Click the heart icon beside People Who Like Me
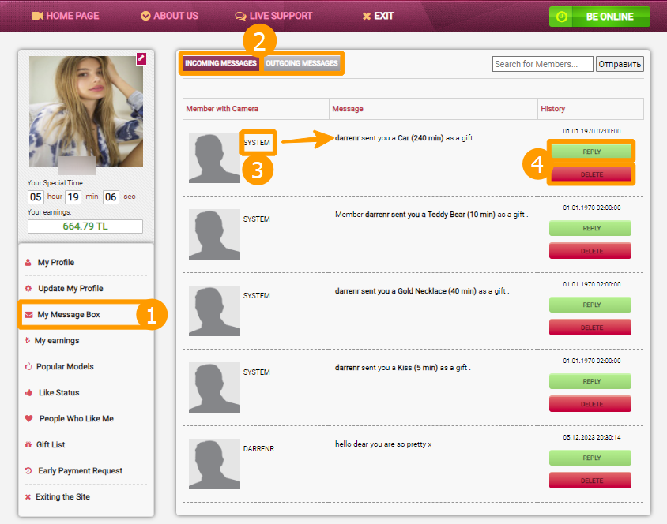This screenshot has height=524, width=667. coord(29,419)
